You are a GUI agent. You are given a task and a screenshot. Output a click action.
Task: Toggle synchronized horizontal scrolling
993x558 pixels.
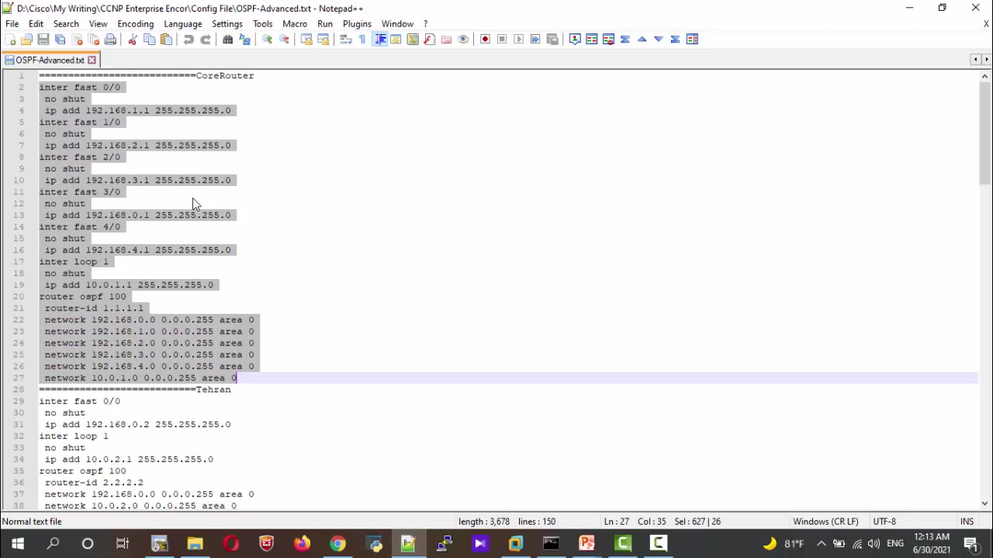coord(324,40)
